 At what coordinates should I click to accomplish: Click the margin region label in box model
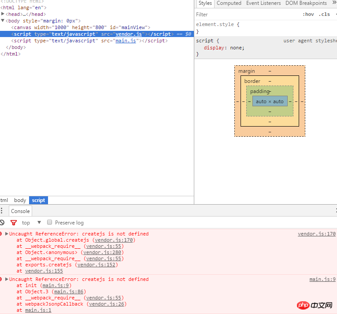247,71
